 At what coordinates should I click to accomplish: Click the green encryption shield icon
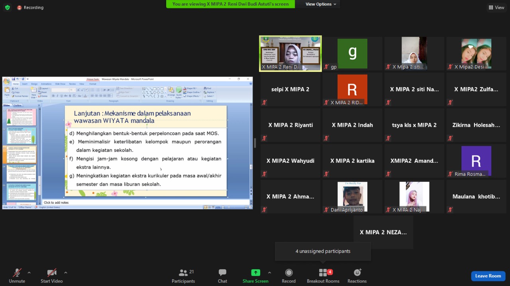[x=7, y=8]
